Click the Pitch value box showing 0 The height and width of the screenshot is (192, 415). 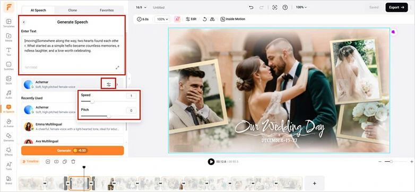pos(131,110)
